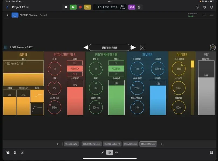Open the info panel question icon bottom
218x161 pixels.
click(x=22, y=152)
